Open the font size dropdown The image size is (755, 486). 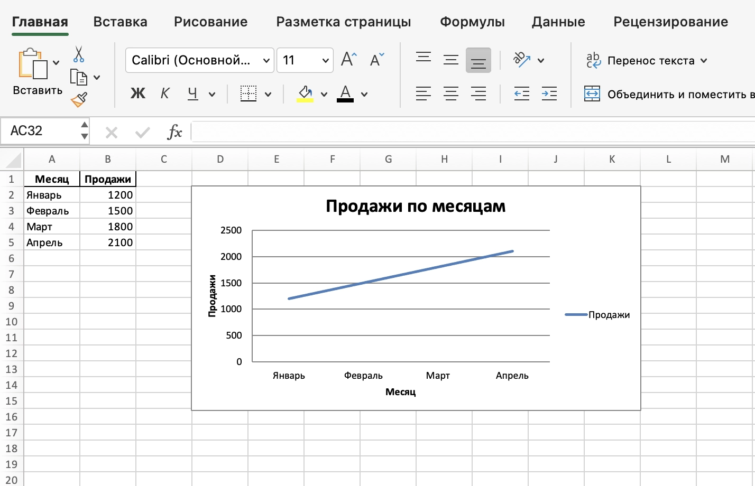click(325, 60)
